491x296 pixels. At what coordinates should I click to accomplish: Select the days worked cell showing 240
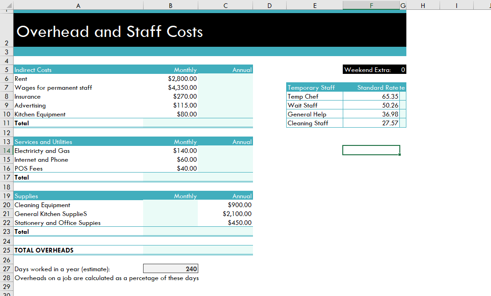(x=171, y=269)
